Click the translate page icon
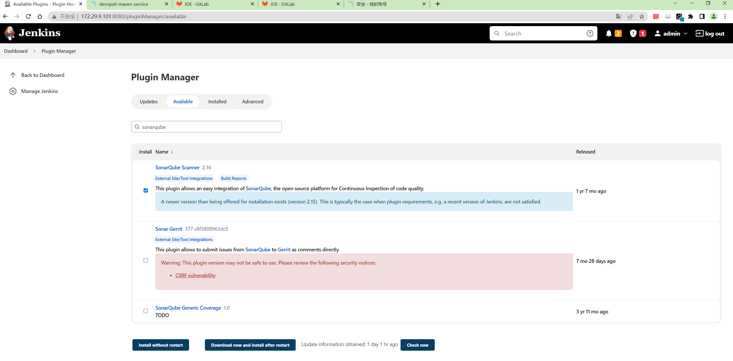The image size is (733, 361). [619, 16]
